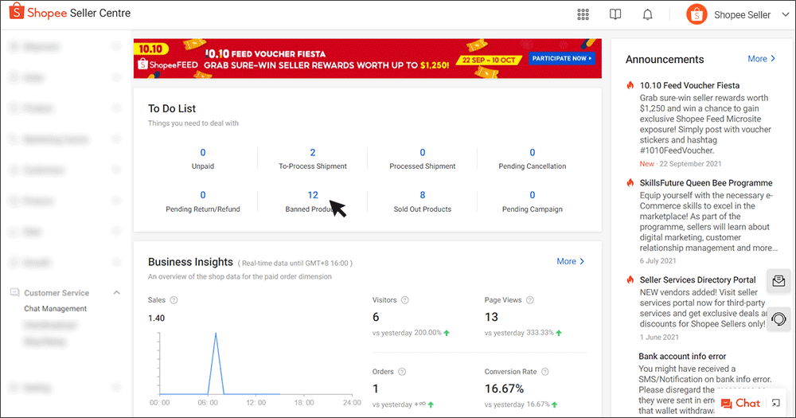Open the headset customer support icon
The height and width of the screenshot is (418, 796).
tap(778, 318)
